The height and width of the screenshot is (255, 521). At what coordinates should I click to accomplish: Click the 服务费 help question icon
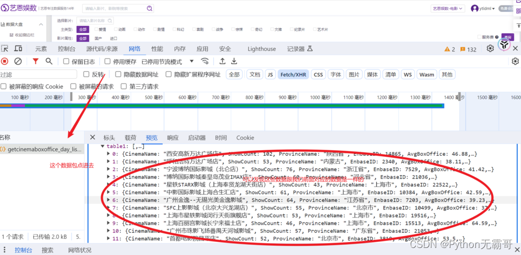(497, 37)
